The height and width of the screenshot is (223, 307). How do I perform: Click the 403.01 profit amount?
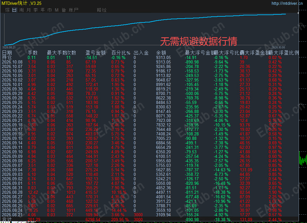[92, 134]
